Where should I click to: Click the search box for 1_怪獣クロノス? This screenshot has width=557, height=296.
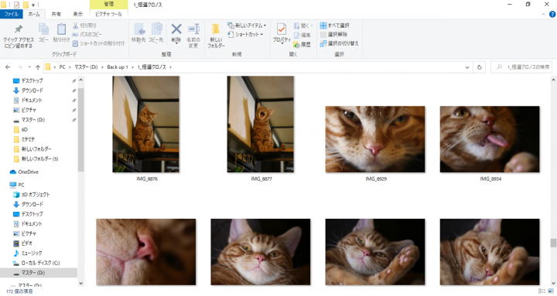tap(521, 67)
